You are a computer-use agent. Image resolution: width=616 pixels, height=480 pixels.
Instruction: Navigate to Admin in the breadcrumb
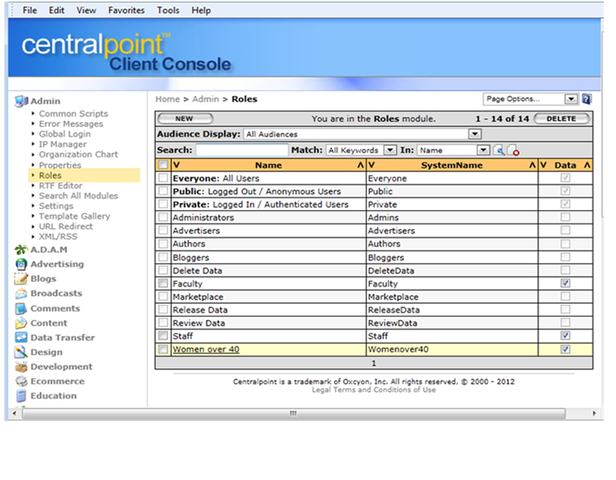point(206,99)
